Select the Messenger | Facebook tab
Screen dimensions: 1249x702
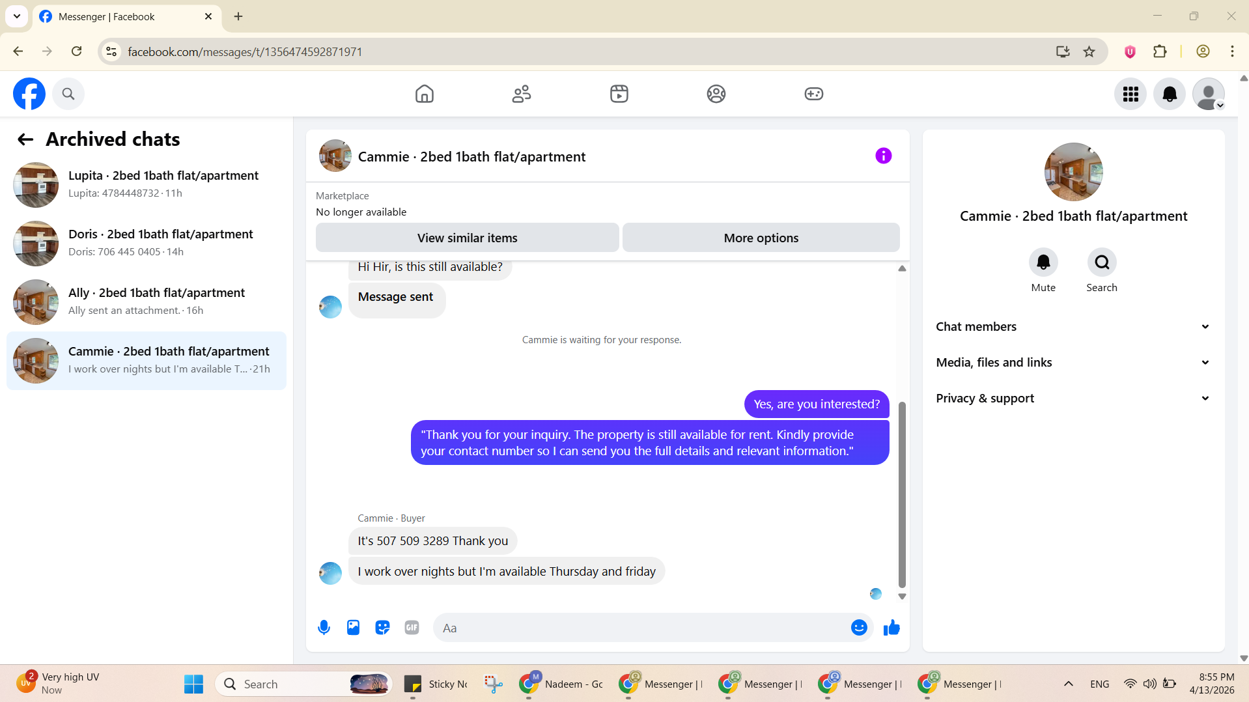point(126,17)
